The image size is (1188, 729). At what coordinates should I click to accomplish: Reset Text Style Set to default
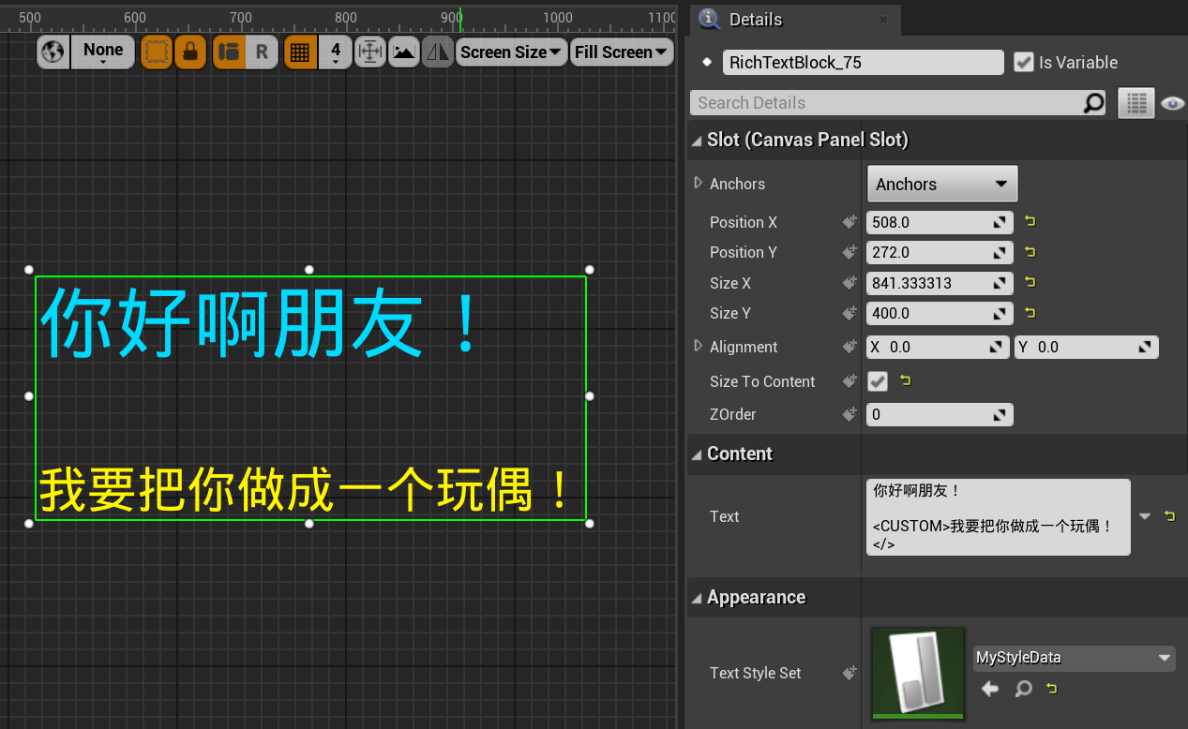coord(1051,689)
